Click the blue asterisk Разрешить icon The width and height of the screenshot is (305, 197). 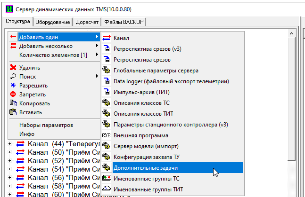pyautogui.click(x=13, y=86)
